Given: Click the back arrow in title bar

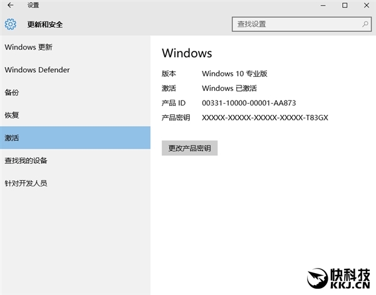Looking at the screenshot, I should click(x=10, y=6).
